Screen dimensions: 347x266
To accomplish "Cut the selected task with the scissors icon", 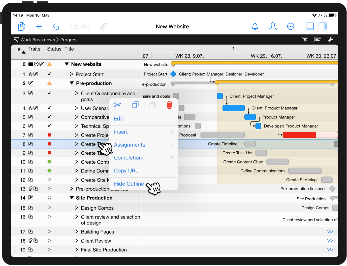I will (118, 105).
